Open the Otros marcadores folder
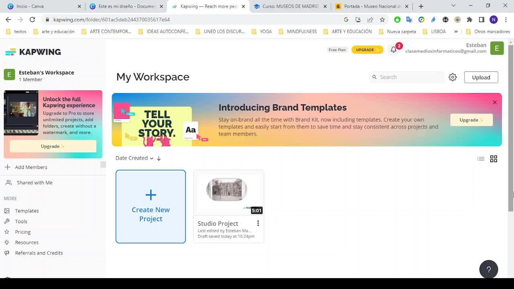Image resolution: width=514 pixels, height=289 pixels. click(x=488, y=31)
